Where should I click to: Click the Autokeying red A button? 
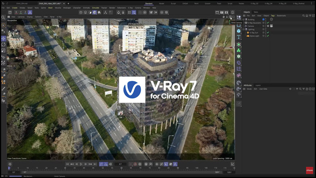pos(135,164)
